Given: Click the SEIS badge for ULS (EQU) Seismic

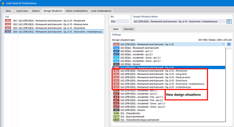Looking at the screenshot, I should [x=116, y=64].
